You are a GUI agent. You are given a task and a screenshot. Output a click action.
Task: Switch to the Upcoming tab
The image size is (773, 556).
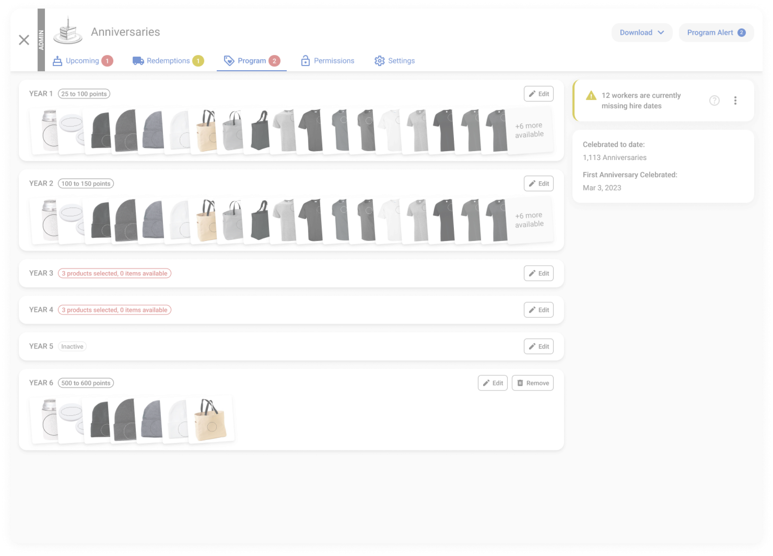click(82, 61)
